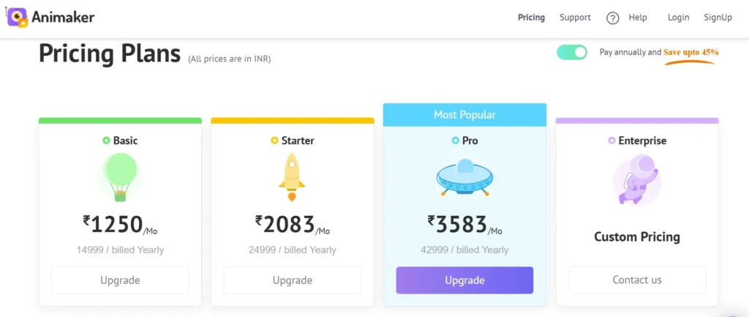Click the green circle beside Basic

point(106,141)
